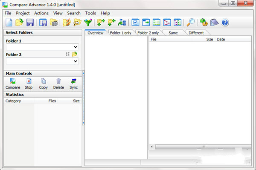Click the horizontal scrollbar thumb in file list
This screenshot has width=256, height=170.
pyautogui.click(x=203, y=147)
